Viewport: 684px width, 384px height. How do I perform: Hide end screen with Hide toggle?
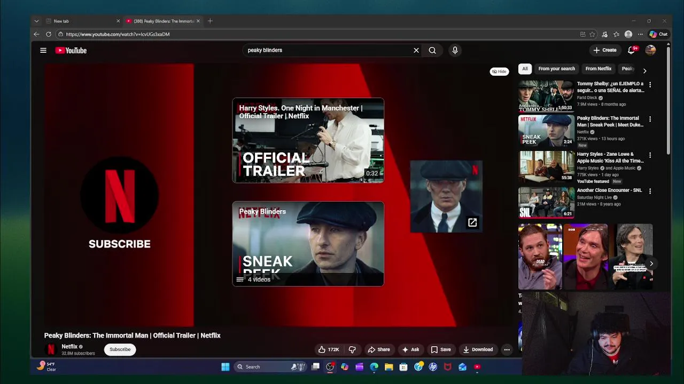(x=500, y=71)
